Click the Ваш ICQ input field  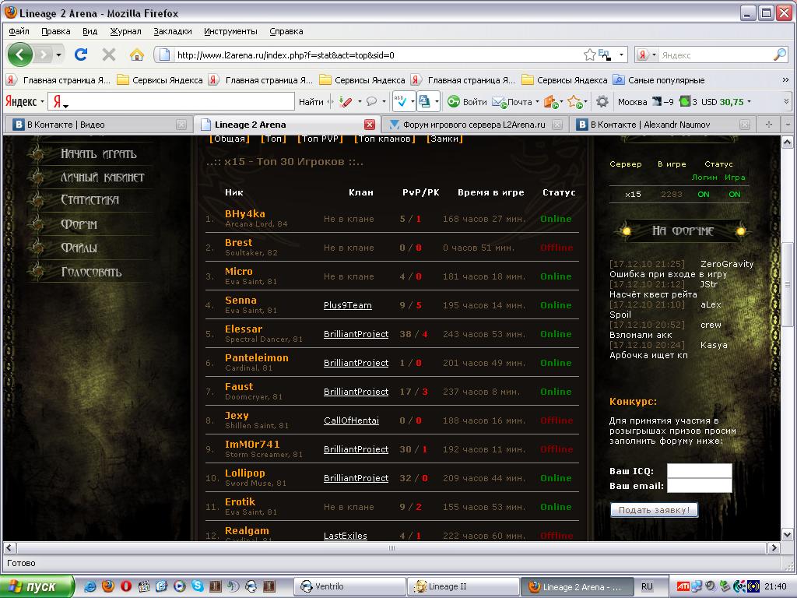point(700,471)
